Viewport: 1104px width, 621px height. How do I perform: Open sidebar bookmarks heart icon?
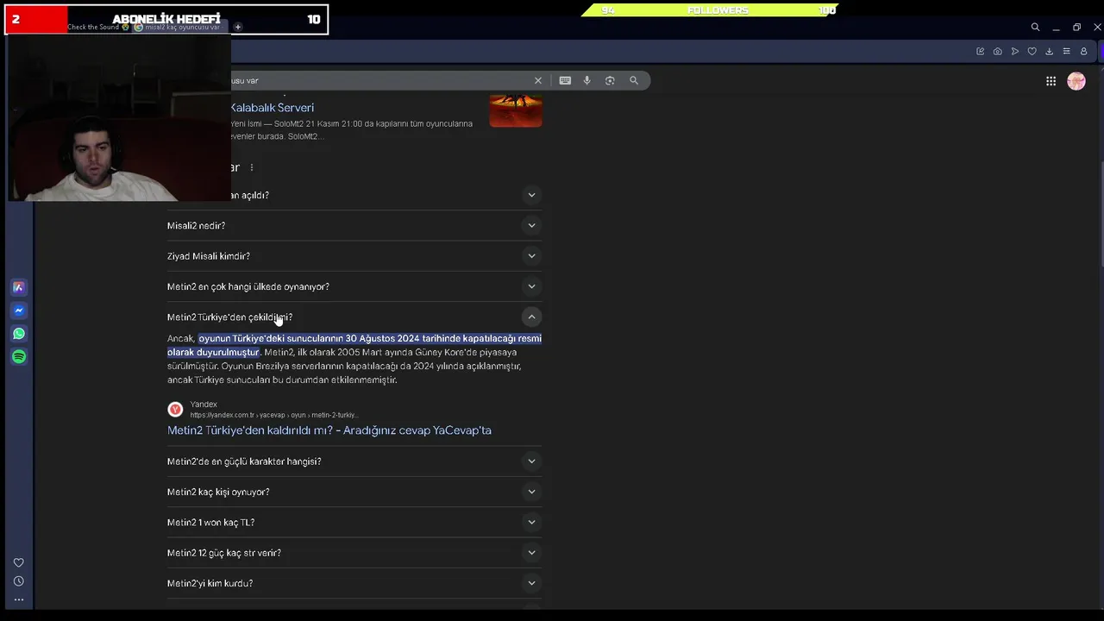click(19, 562)
